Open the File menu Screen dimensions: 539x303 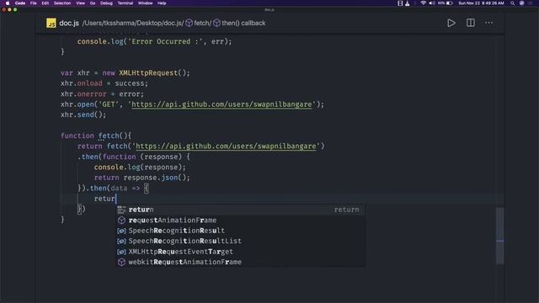point(34,3)
